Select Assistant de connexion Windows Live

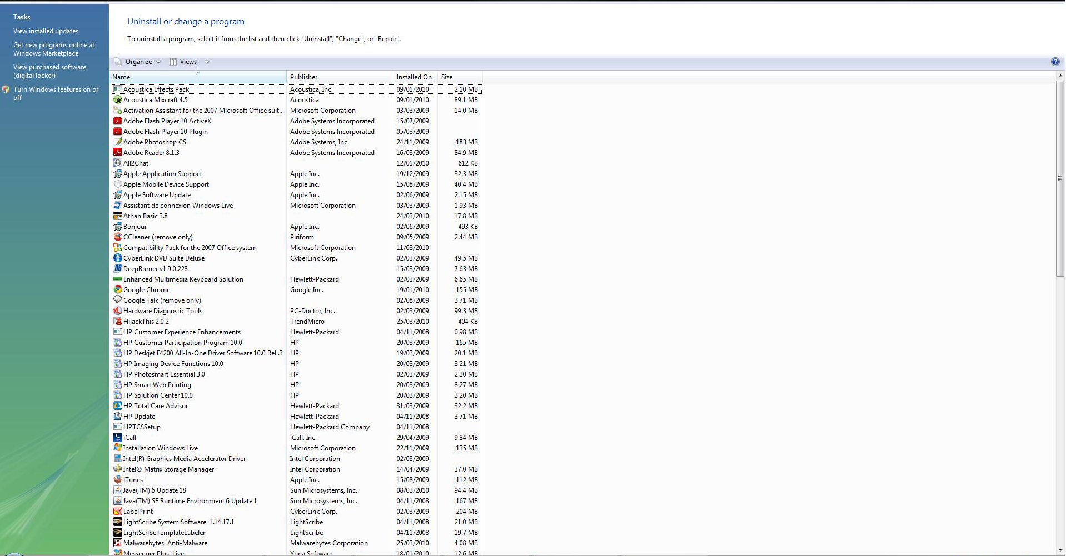[x=297, y=206]
